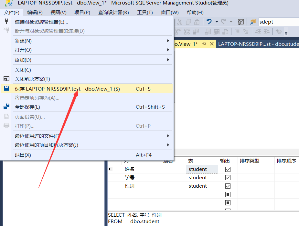Expand 最近使用的项目和解决方案 submenu

click(168, 145)
